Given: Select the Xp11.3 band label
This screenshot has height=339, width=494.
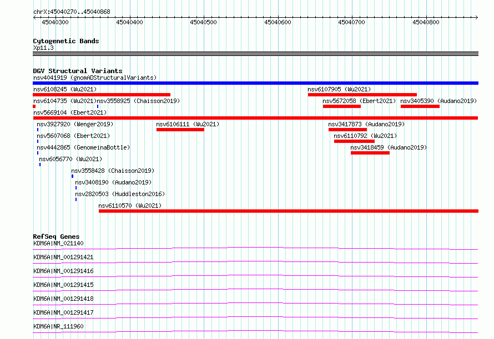Looking at the screenshot, I should [x=43, y=48].
